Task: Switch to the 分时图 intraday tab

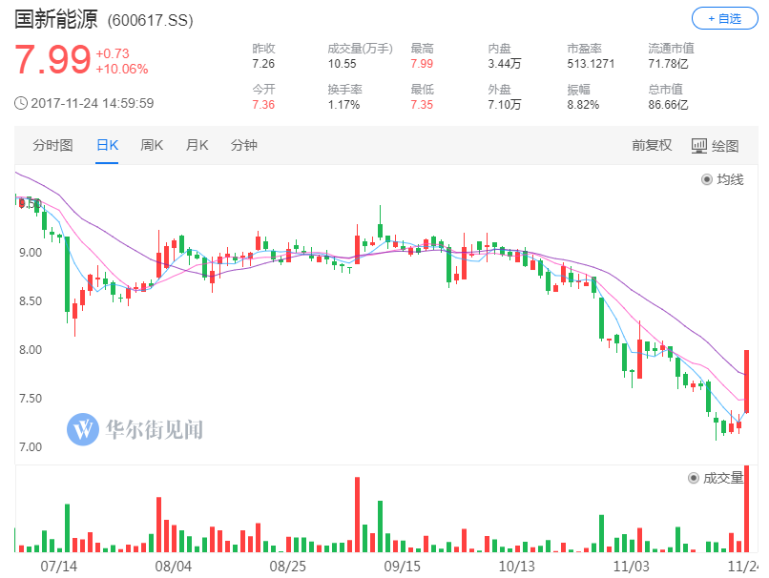Action: pos(52,144)
